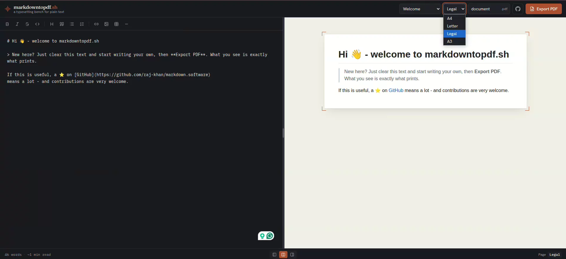The image size is (566, 259).
Task: Show preview-only layout
Action: point(292,255)
